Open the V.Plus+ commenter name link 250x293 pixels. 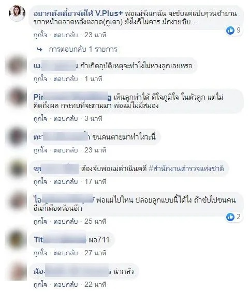(78, 13)
